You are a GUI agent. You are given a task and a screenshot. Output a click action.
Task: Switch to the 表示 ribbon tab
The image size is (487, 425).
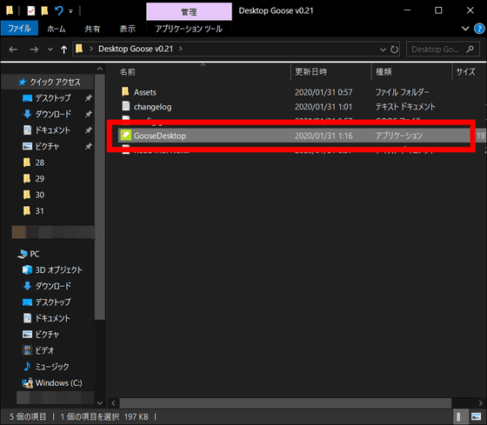click(127, 29)
